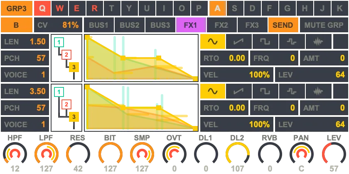Select sawtooth waveform in upper operator row

tap(239, 41)
